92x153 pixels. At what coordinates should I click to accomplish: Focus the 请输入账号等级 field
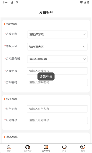57,120
